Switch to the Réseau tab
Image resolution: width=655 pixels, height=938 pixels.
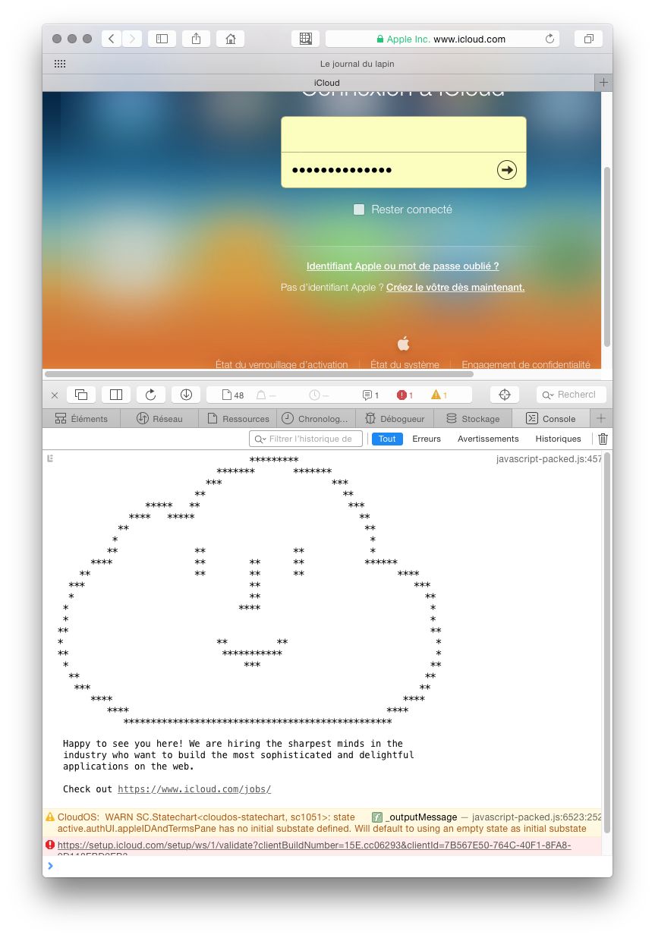tap(159, 418)
